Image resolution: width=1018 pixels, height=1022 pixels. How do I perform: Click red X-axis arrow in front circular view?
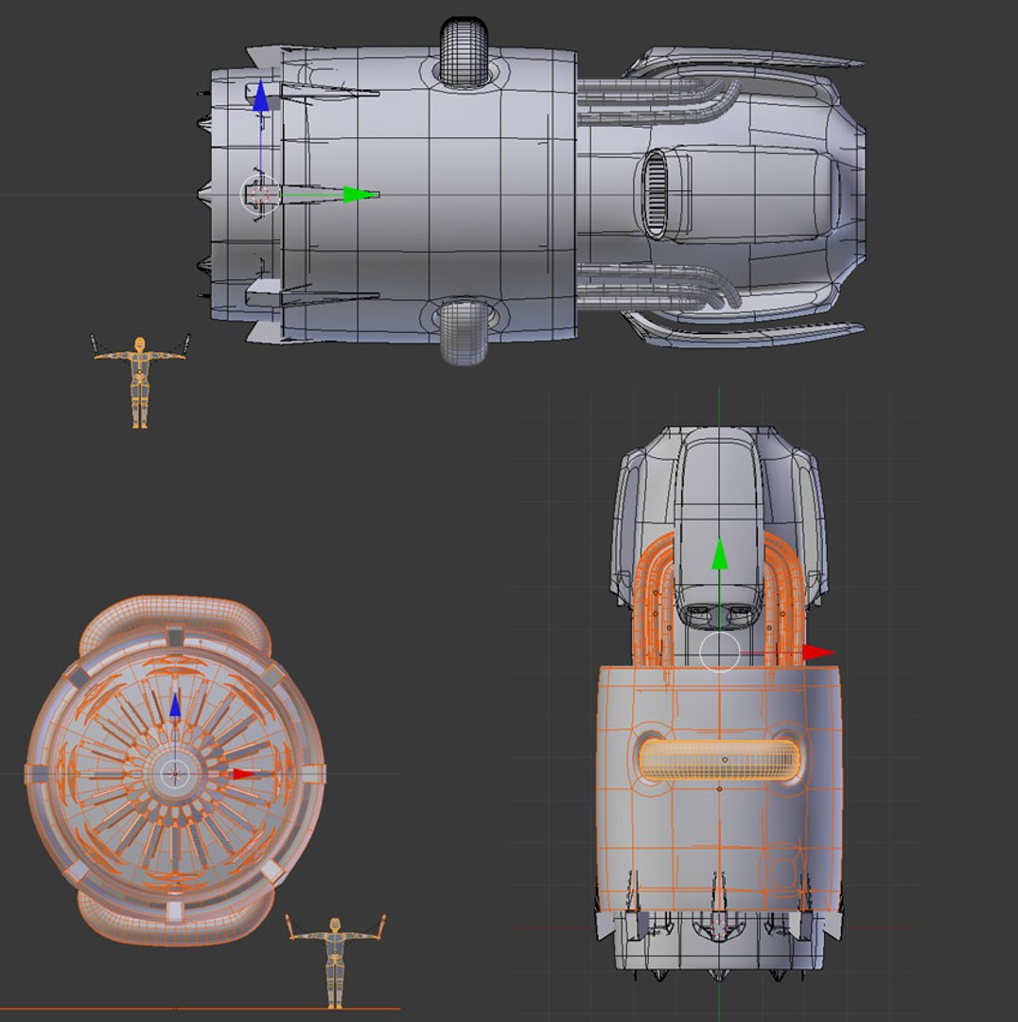(x=246, y=774)
